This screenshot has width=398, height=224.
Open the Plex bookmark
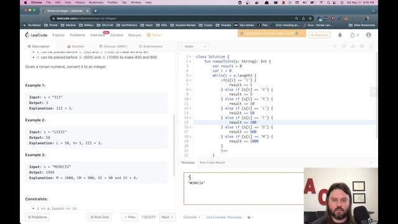coord(262,25)
